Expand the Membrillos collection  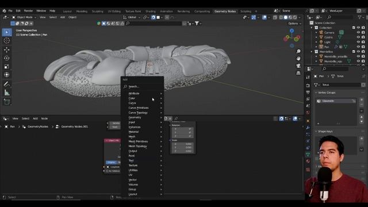312,52
